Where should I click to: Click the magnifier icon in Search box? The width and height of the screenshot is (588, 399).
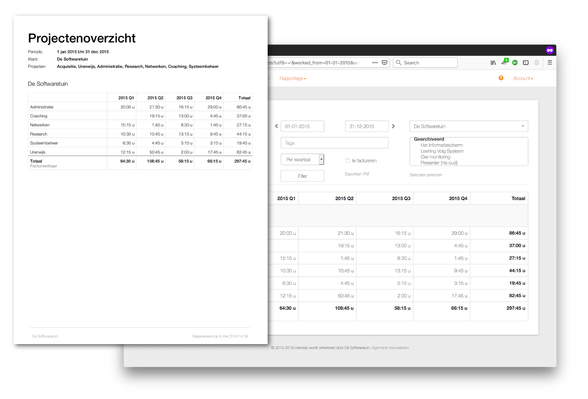[x=399, y=62]
